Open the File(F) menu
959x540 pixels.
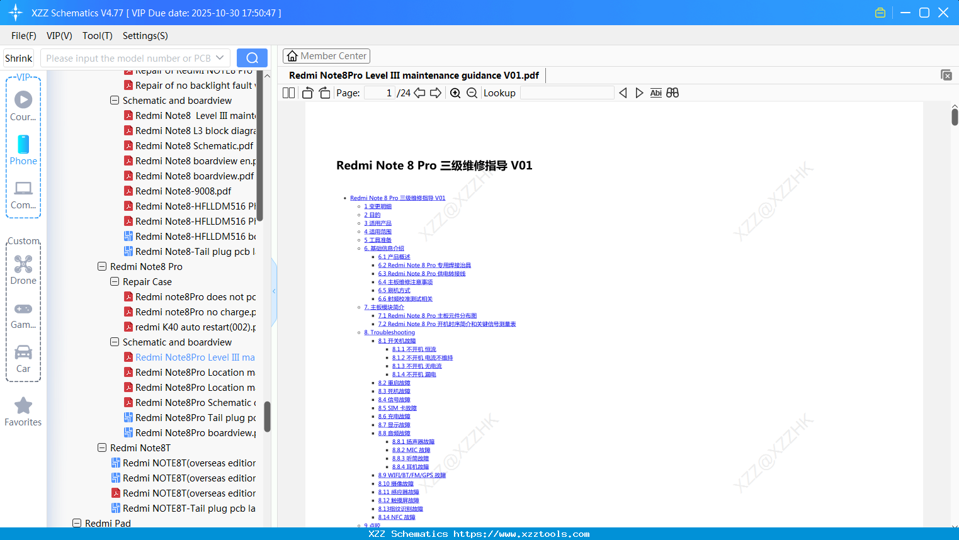click(x=24, y=36)
